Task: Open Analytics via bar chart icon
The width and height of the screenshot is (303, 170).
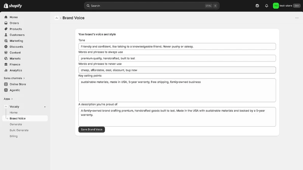Action: pos(6,70)
